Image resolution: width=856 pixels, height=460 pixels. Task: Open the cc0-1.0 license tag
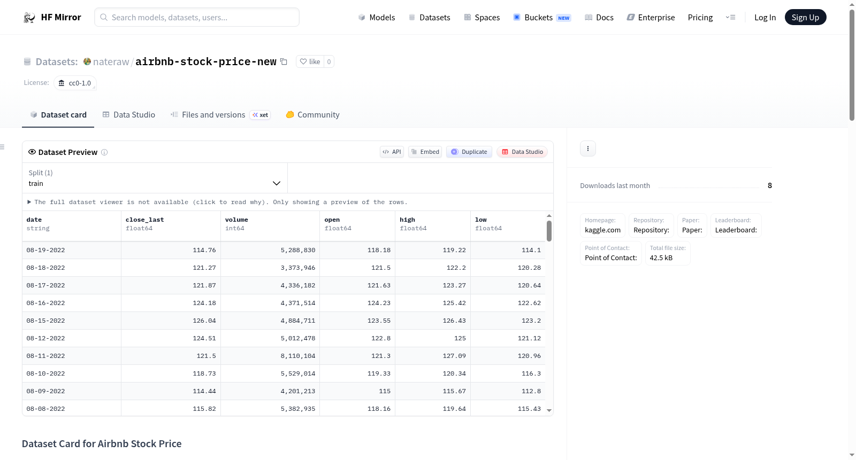tap(75, 83)
